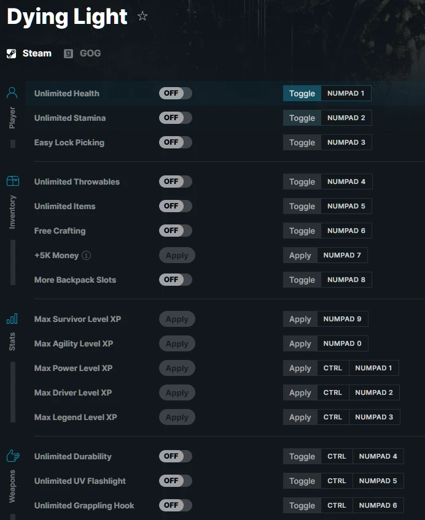Click Toggle hotkey button for Easy Lock Picking
The image size is (425, 520).
coord(302,142)
